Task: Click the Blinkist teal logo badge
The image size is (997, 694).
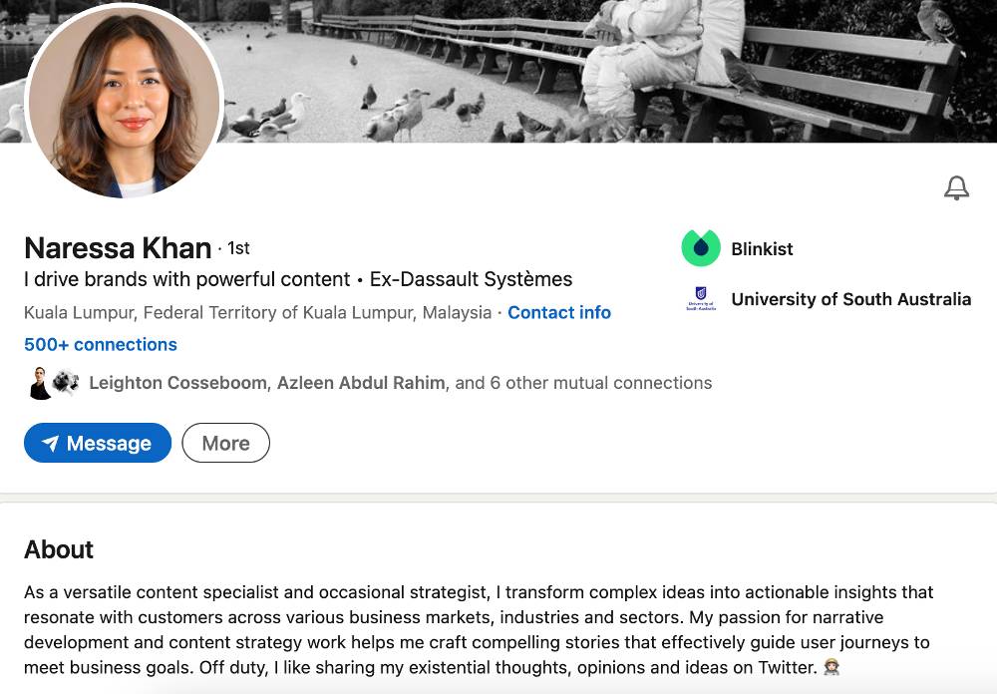Action: [701, 248]
